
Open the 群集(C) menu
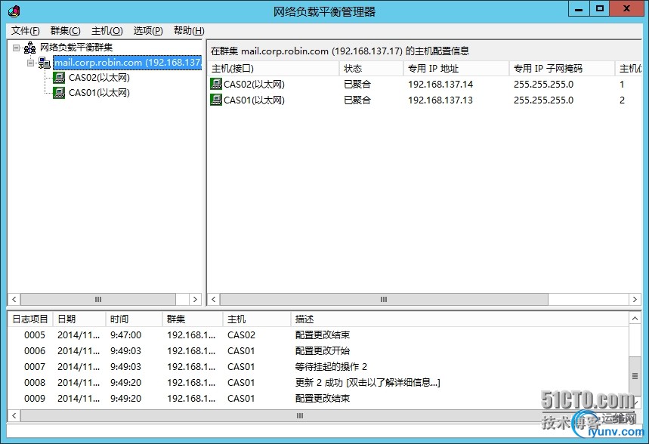pyautogui.click(x=66, y=31)
